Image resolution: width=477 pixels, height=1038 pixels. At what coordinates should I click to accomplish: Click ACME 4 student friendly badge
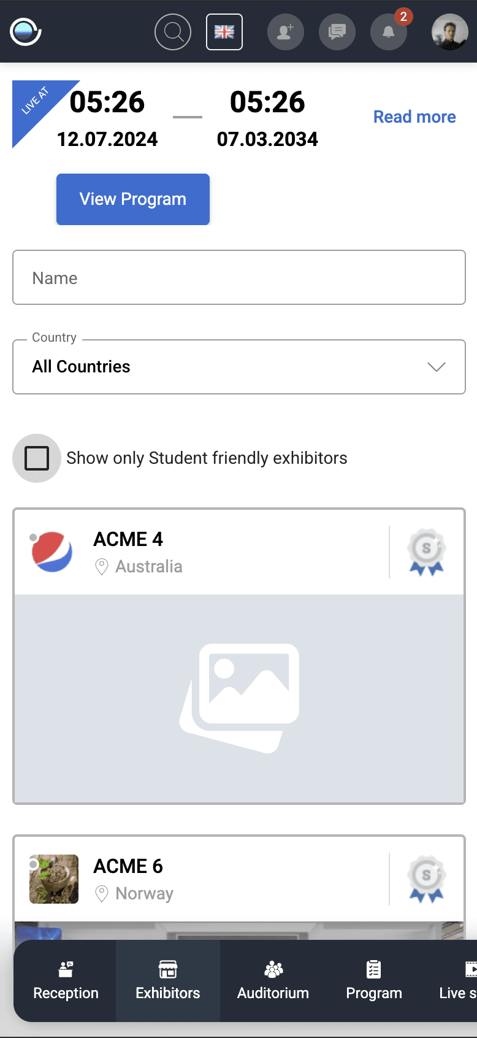point(427,552)
